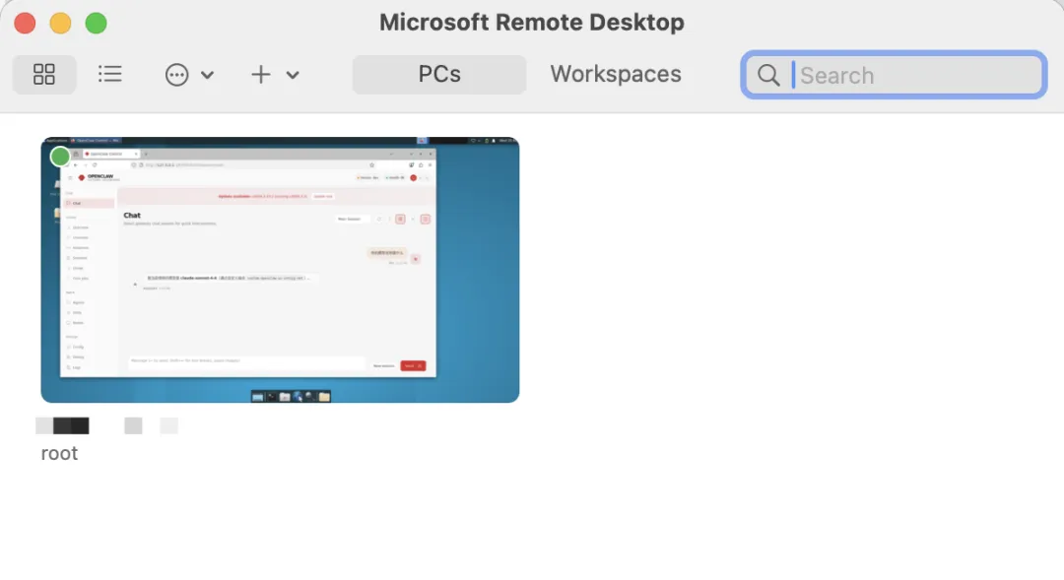Screen dimensions: 1064x580
Task: Open the remote PC desktop thumbnail
Action: pos(280,270)
